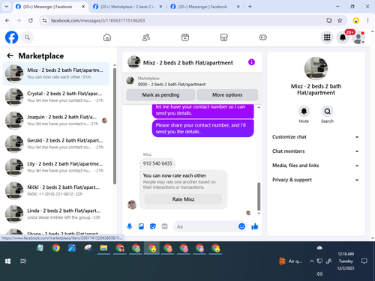Open the Friends icon in top navigation
Screen dimensions: 375x281
[x=146, y=37]
